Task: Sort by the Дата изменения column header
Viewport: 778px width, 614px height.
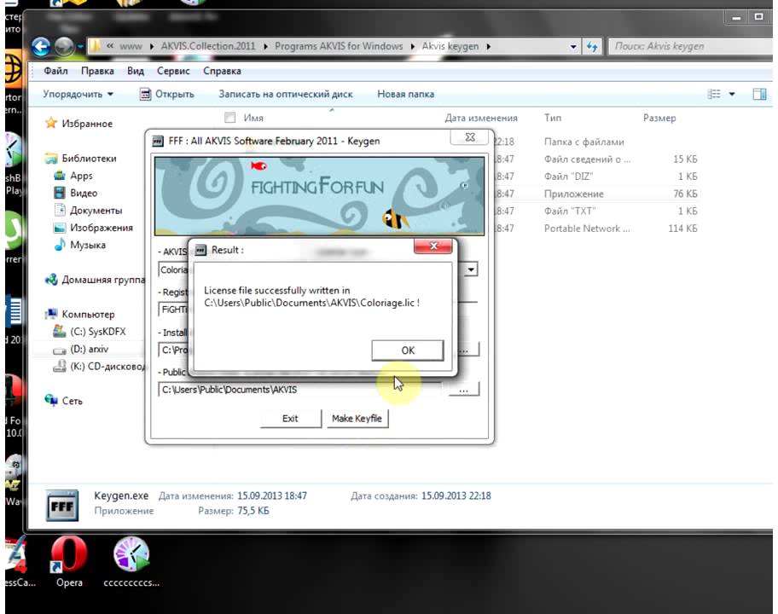Action: point(481,118)
